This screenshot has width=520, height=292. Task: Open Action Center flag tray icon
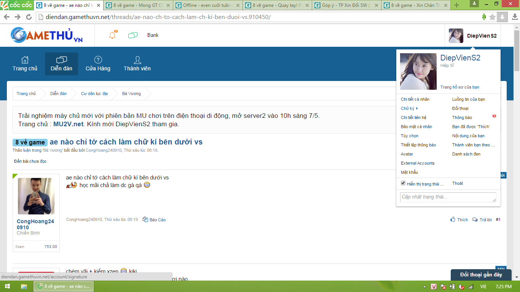[x=443, y=287]
